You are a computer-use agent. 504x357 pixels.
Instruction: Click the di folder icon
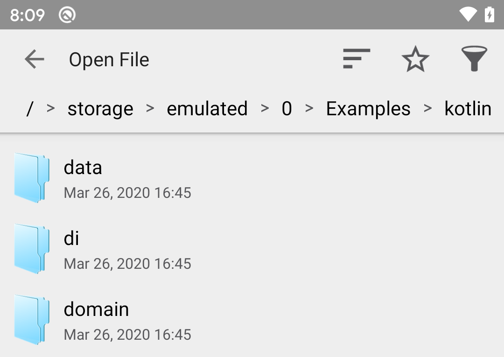coord(31,249)
